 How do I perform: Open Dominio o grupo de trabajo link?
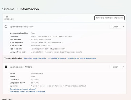[x=35, y=58]
